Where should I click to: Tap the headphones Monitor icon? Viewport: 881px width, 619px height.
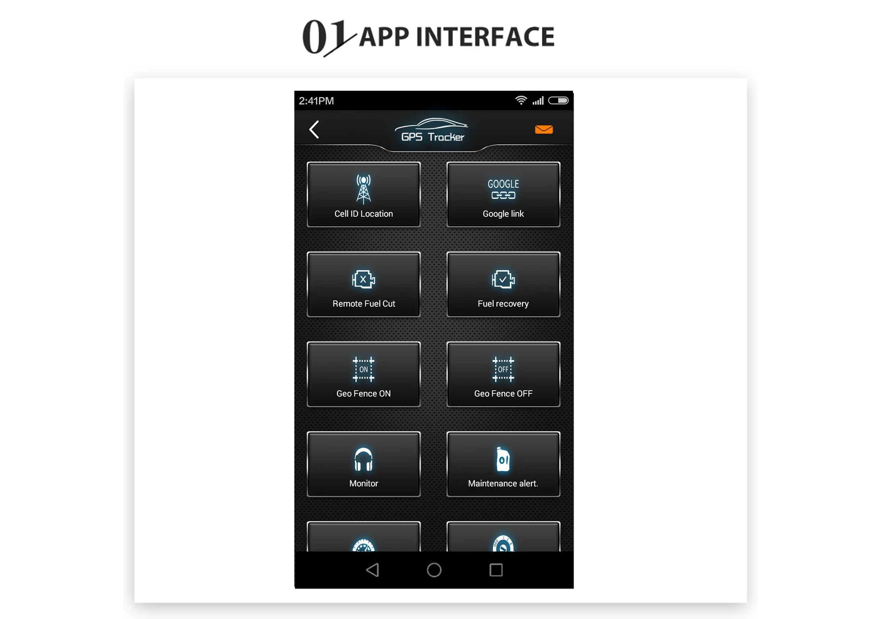(x=363, y=459)
